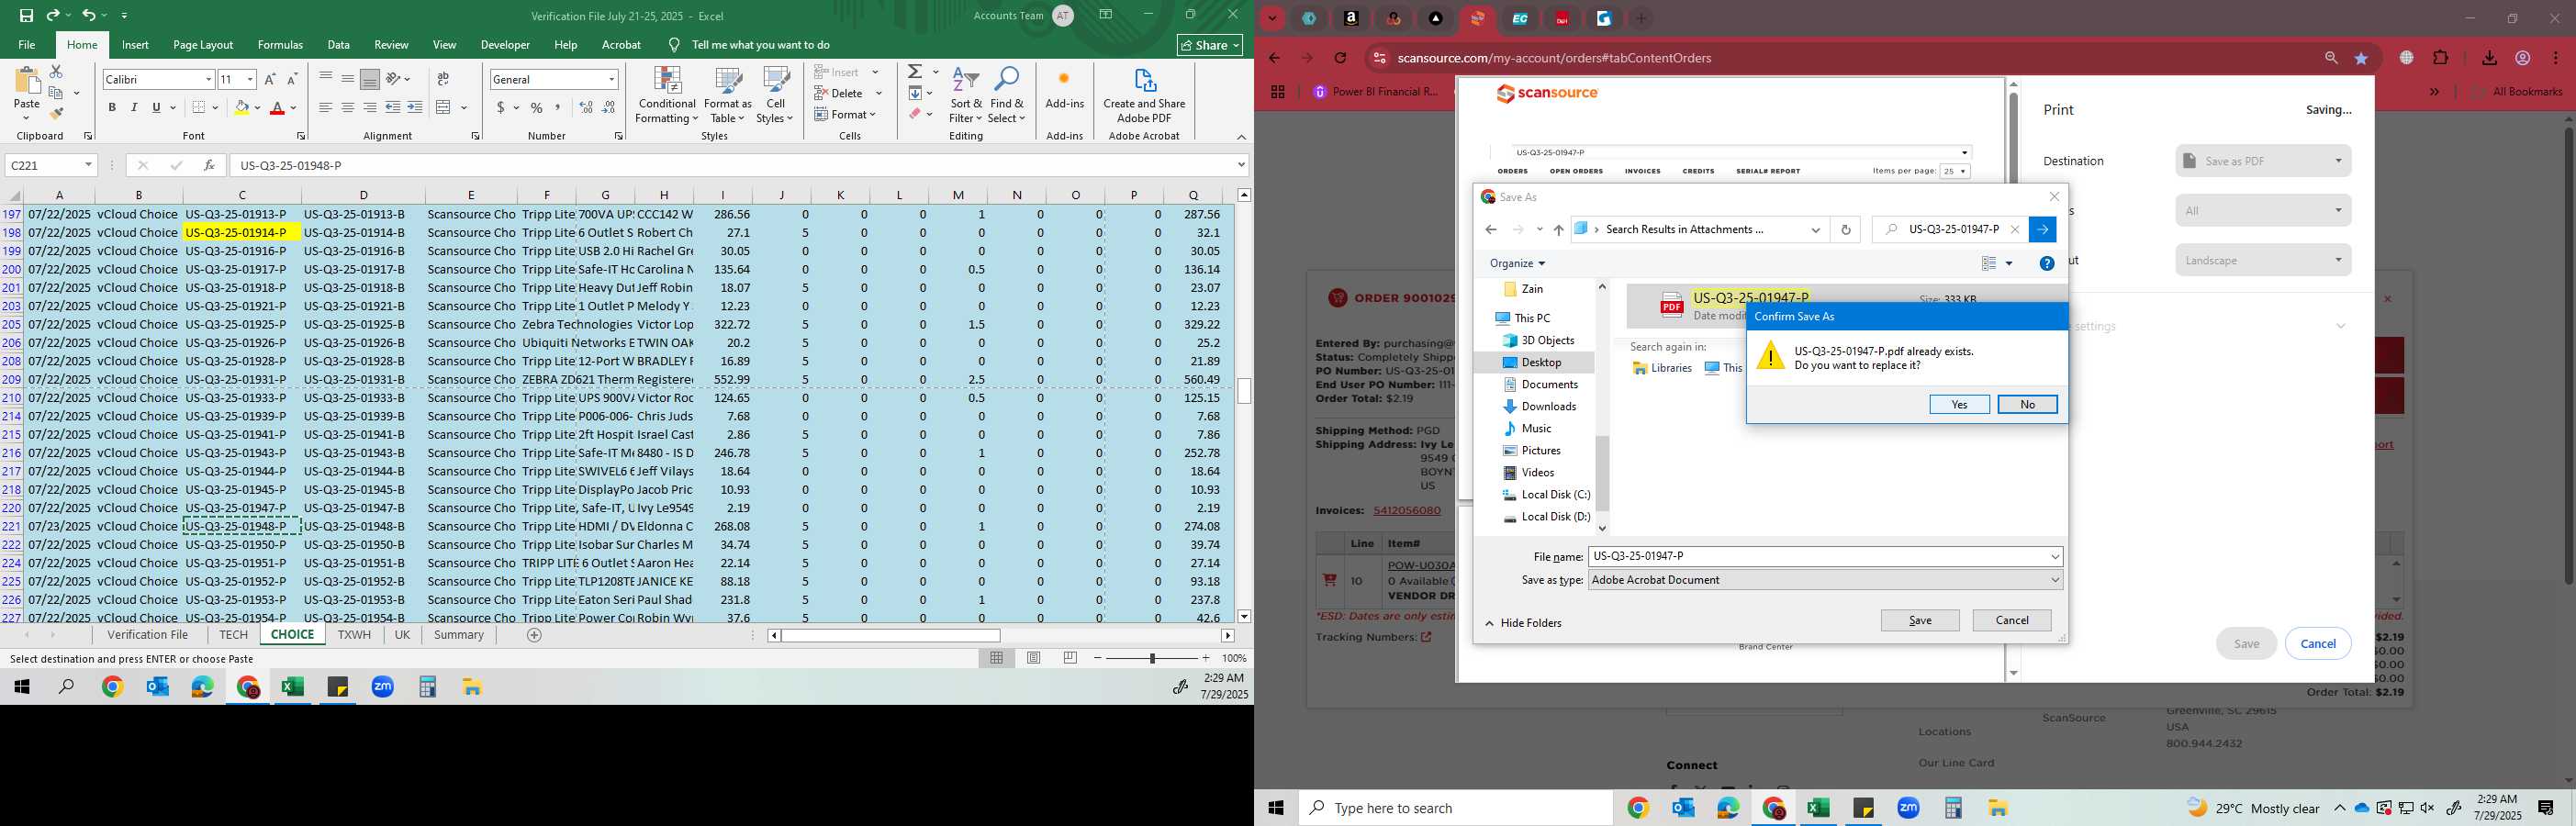Image resolution: width=2576 pixels, height=826 pixels.
Task: Increase font size with the larger A icon
Action: pyautogui.click(x=270, y=79)
